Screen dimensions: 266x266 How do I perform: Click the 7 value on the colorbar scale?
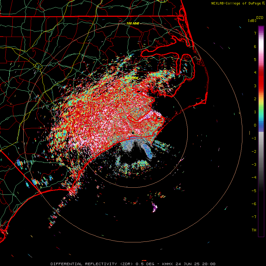coord(255,33)
